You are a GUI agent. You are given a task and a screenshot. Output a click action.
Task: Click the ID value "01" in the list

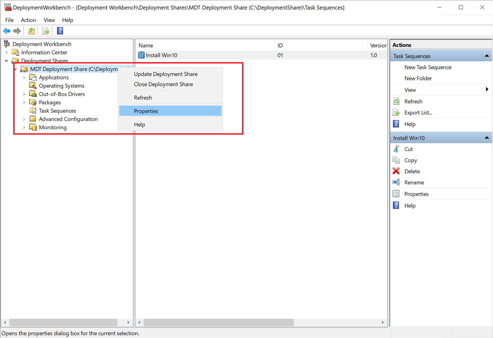(280, 55)
